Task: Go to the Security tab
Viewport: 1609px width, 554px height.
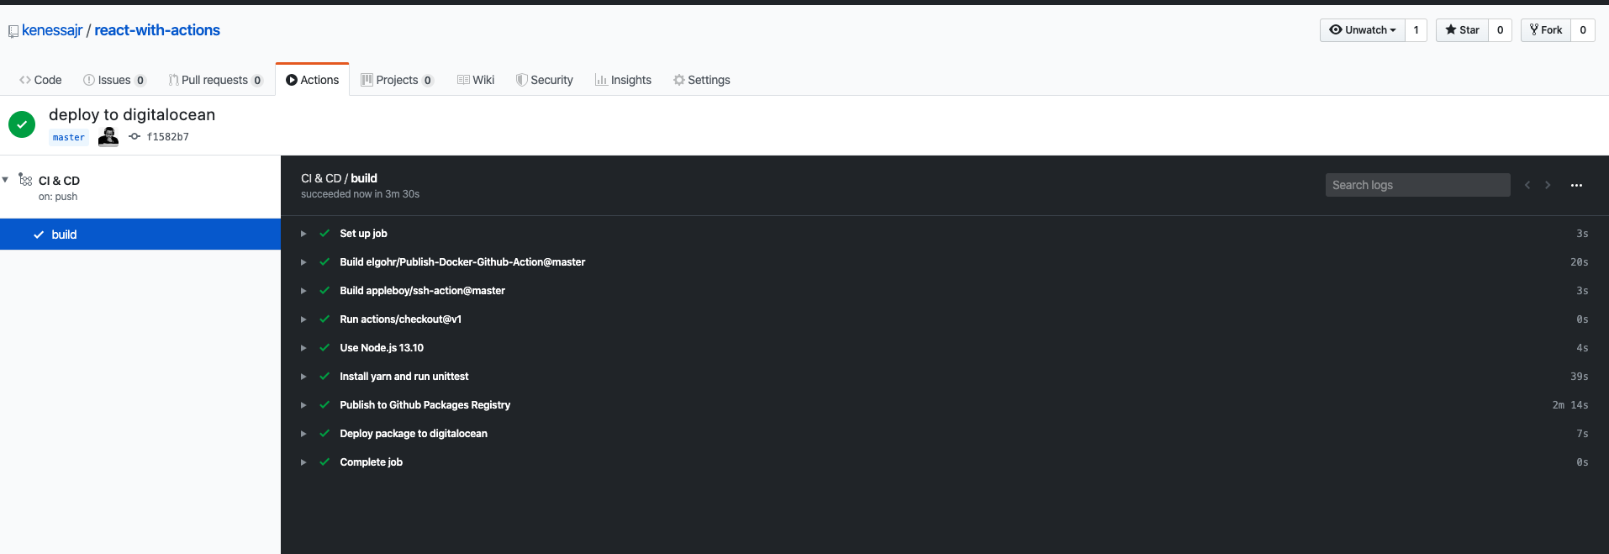Action: [x=545, y=80]
